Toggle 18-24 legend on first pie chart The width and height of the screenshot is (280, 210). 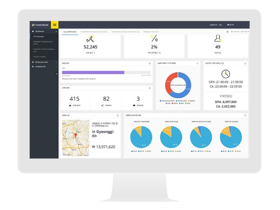pyautogui.click(x=133, y=150)
